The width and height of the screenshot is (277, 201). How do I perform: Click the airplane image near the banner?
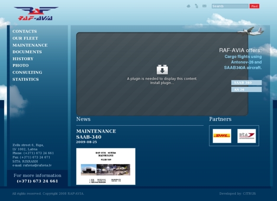(x=250, y=31)
